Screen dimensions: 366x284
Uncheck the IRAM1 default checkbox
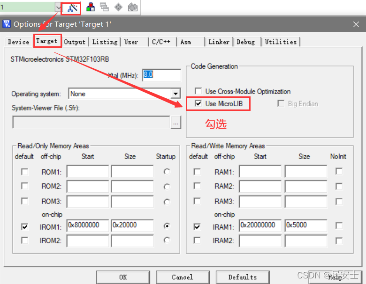pos(197,226)
